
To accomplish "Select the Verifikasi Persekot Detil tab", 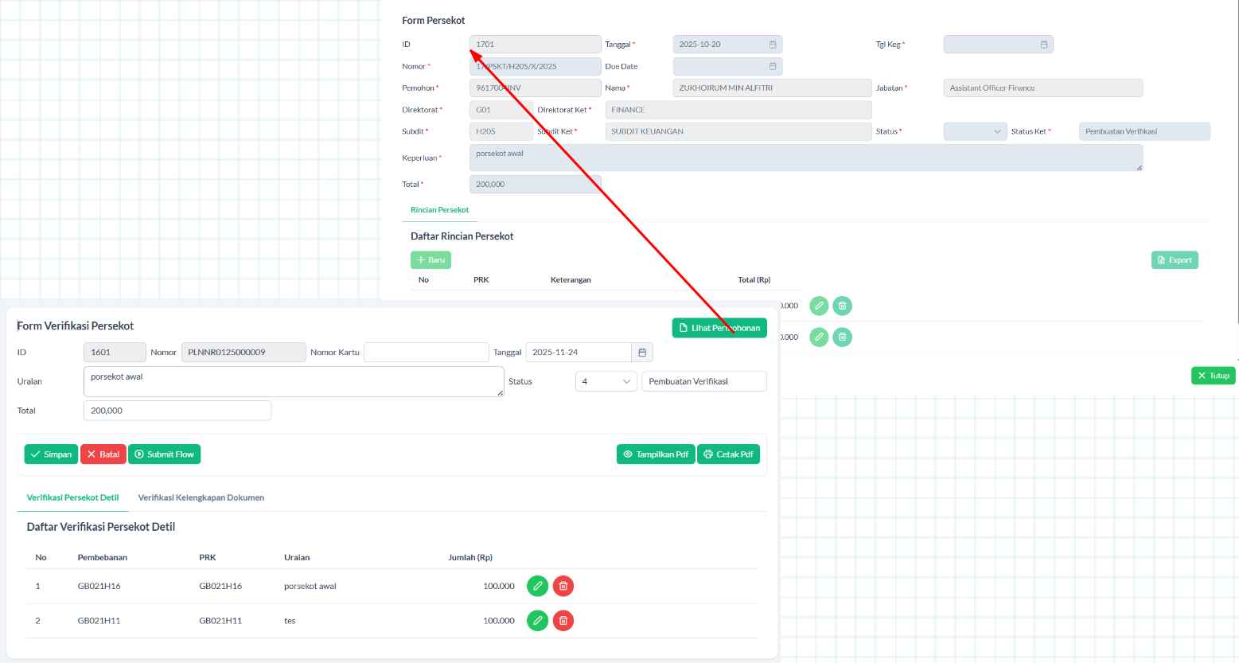I will pos(72,497).
